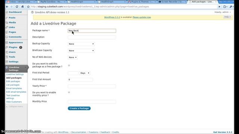Click the Tools icon in sidebar
Screen dimensions: 239x134
7,57
